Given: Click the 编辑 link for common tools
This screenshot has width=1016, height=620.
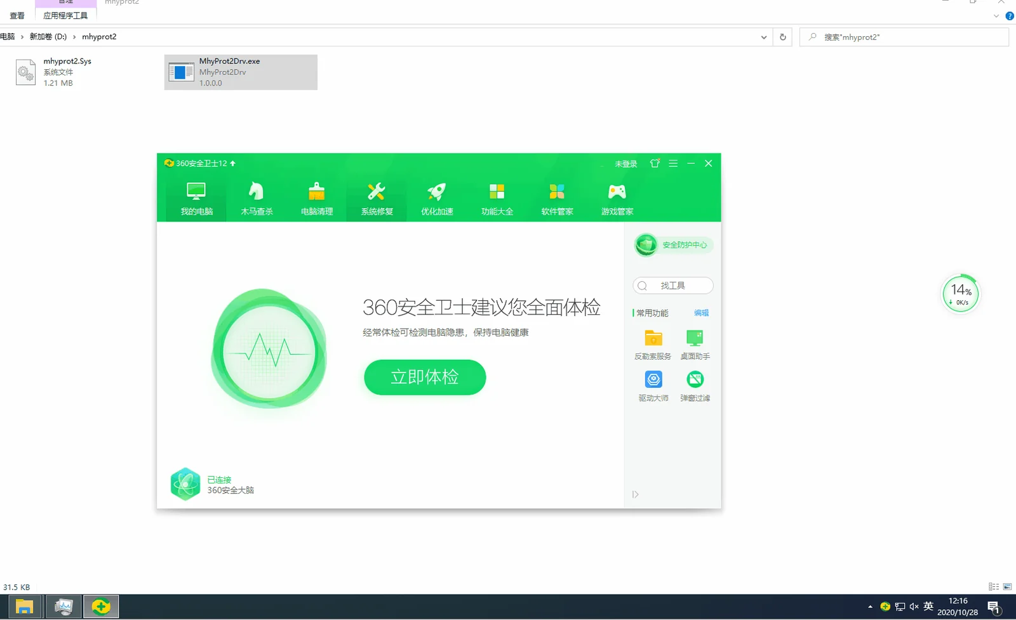Looking at the screenshot, I should click(701, 313).
